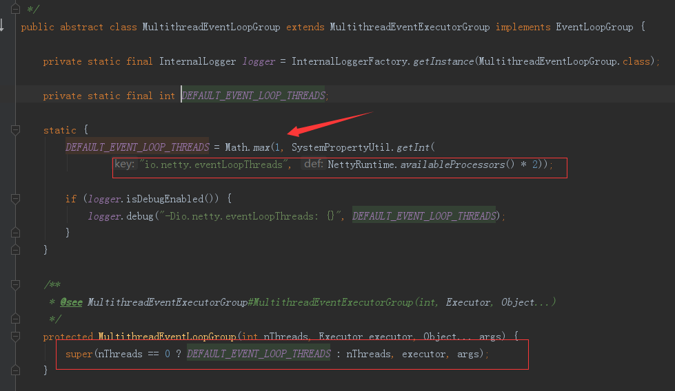Collapse the if (logger.isDebugEnabled()) fold marker
The width and height of the screenshot is (675, 391).
[x=15, y=198]
